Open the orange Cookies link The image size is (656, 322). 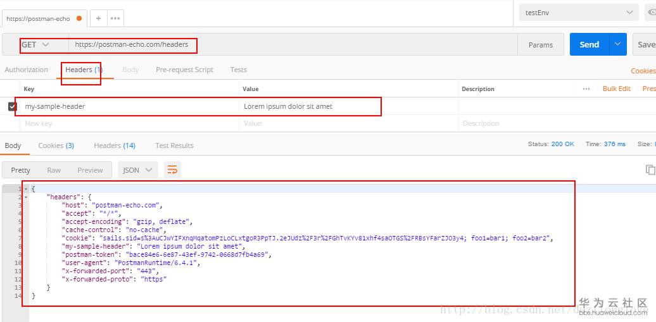[643, 71]
